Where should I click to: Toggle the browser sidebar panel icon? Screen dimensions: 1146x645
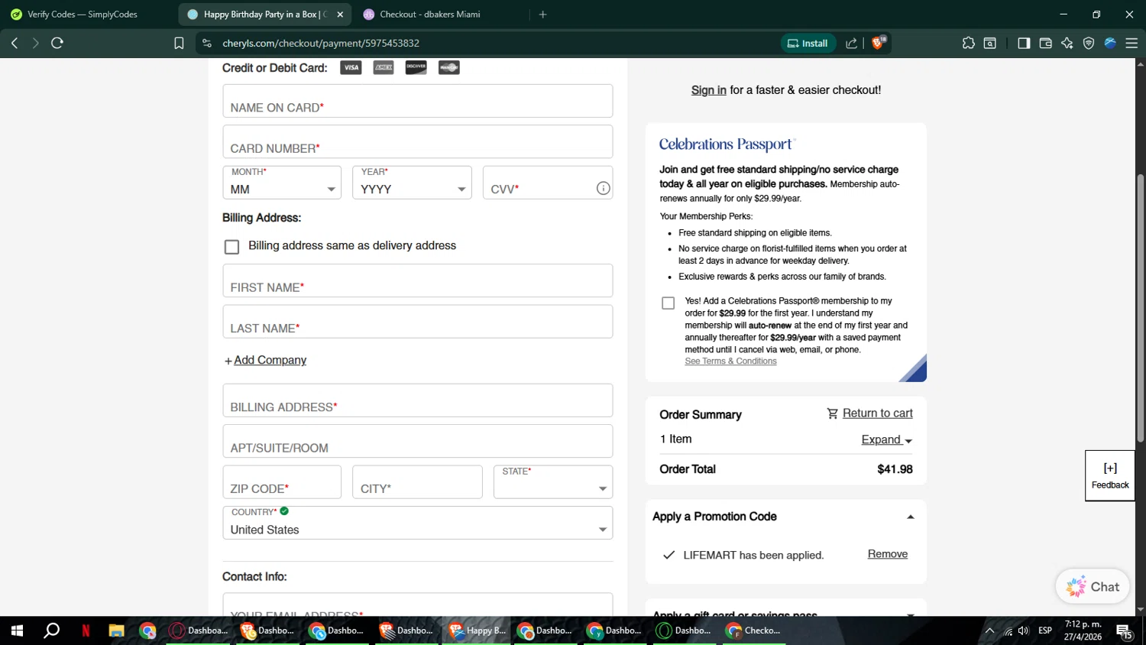[x=1024, y=44]
